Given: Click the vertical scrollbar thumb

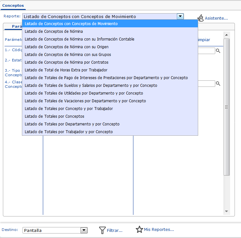Looking at the screenshot, I should pos(227,107).
